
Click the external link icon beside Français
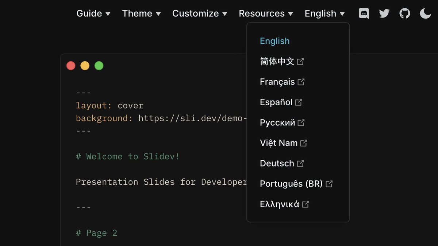[x=301, y=82]
